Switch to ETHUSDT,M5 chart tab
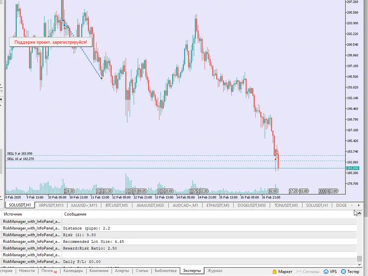The image size is (368, 276). [218, 205]
